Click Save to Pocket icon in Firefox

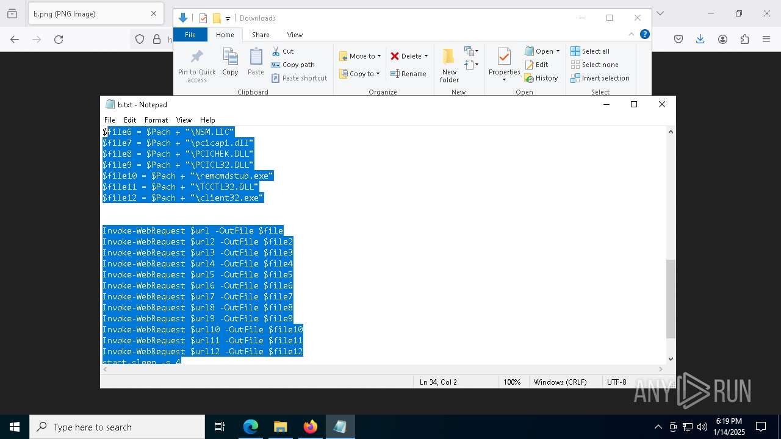tap(678, 39)
